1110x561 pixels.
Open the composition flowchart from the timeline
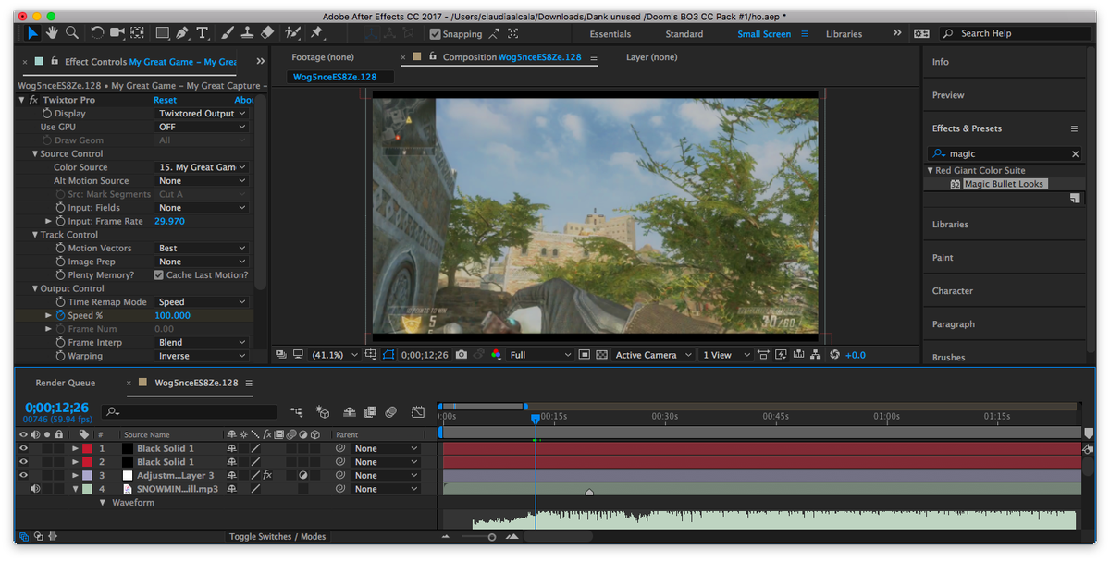[296, 412]
